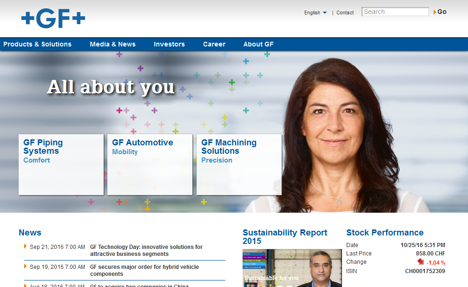Click the Mobility subtitle on Automotive tile
Image resolution: width=468 pixels, height=287 pixels.
click(125, 152)
